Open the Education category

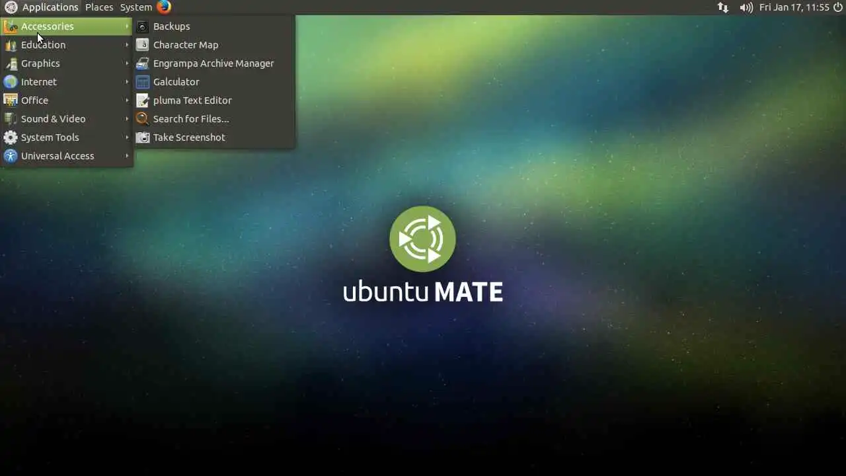tap(67, 45)
